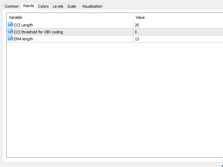Click the icon beside CCI threshold row
The image size is (223, 167).
(x=10, y=32)
